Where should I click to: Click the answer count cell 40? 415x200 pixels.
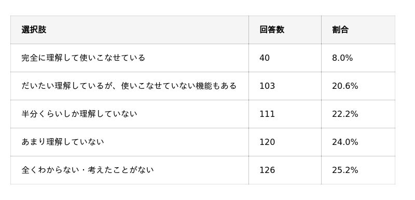(x=265, y=58)
